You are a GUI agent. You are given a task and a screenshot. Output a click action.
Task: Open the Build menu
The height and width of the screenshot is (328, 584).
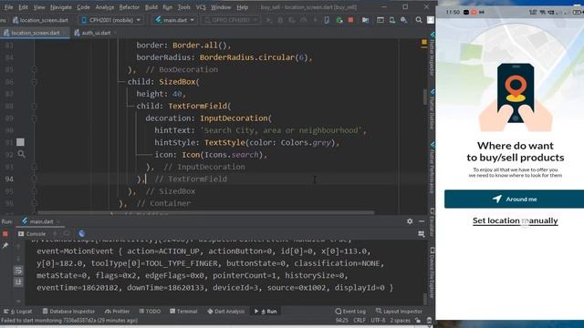151,7
